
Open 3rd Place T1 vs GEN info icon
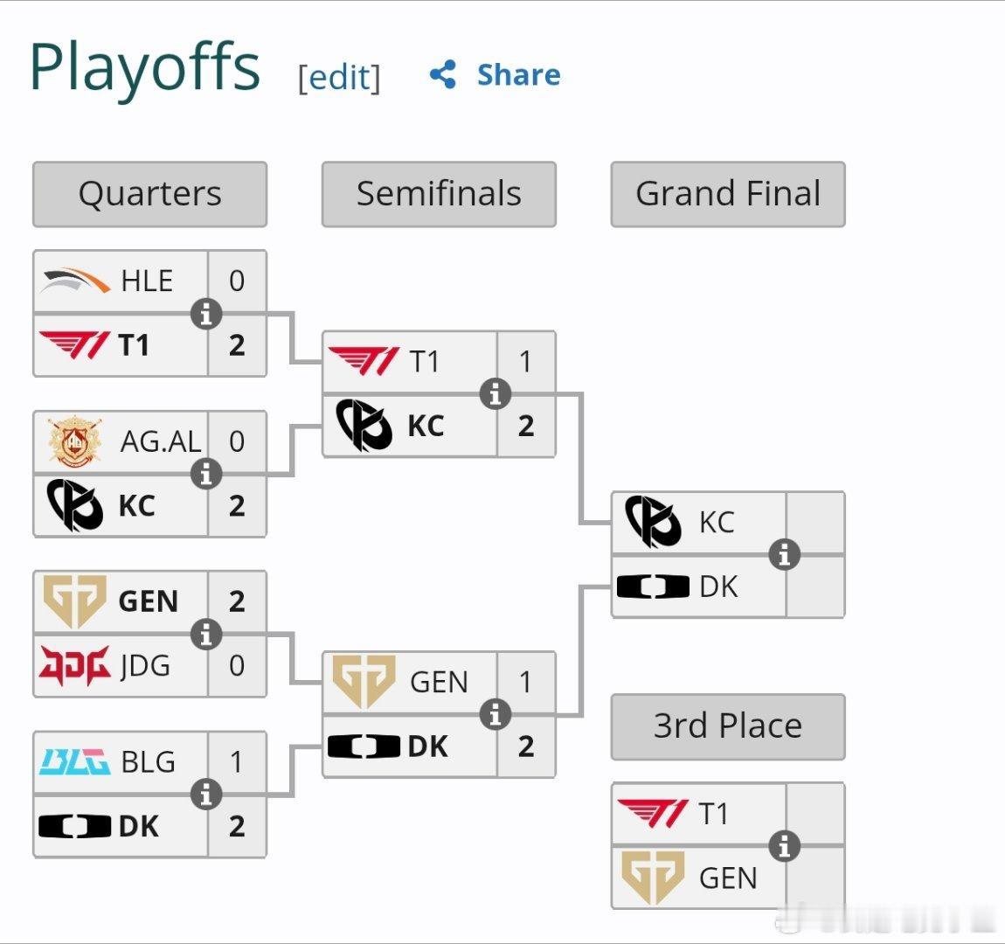[785, 846]
